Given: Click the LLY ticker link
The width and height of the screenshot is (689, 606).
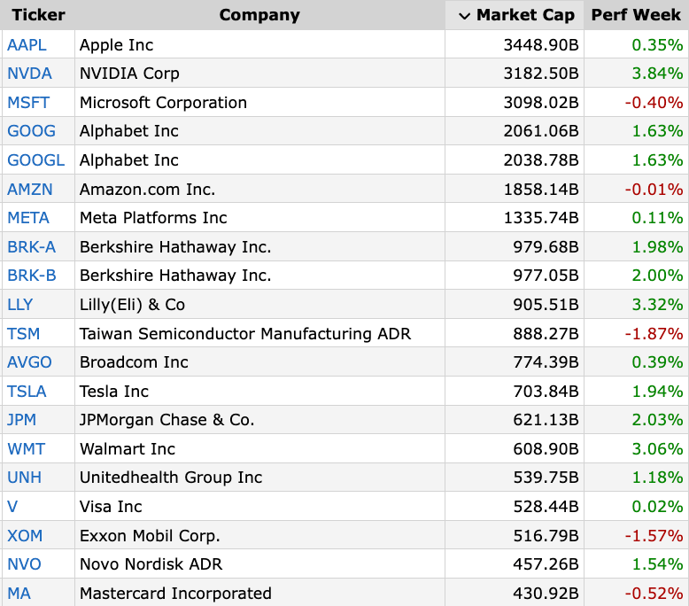Looking at the screenshot, I should [19, 305].
